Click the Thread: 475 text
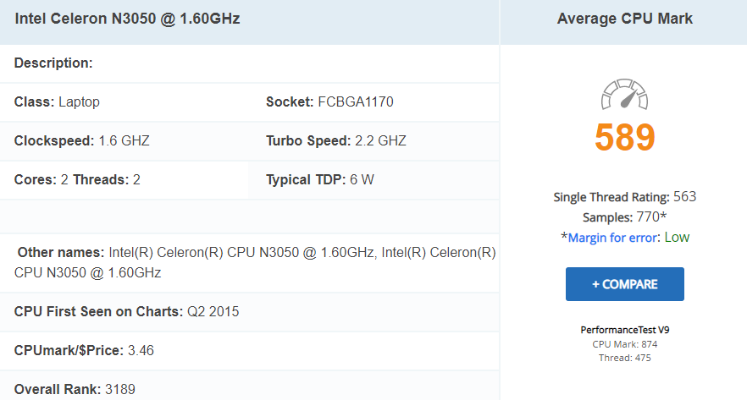This screenshot has width=747, height=400. 625,358
